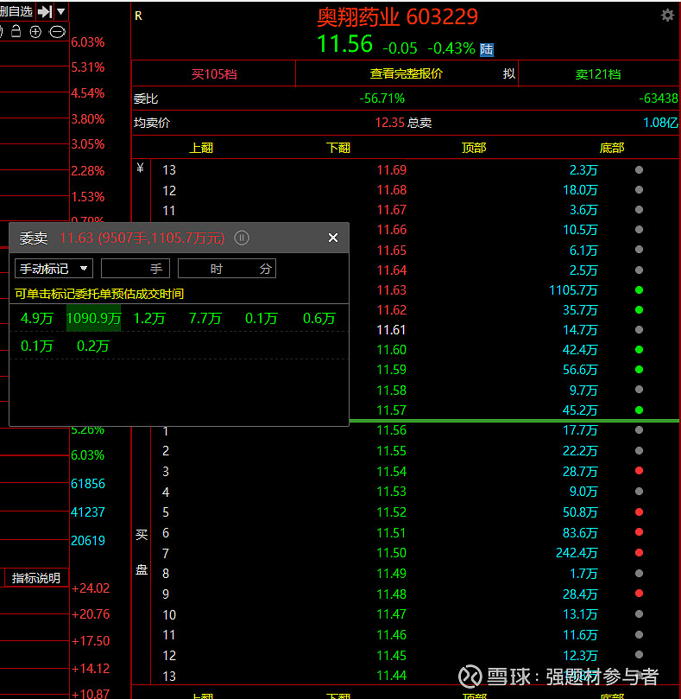681x699 pixels.
Task: Click 查看完整报价 link
Action: point(407,74)
